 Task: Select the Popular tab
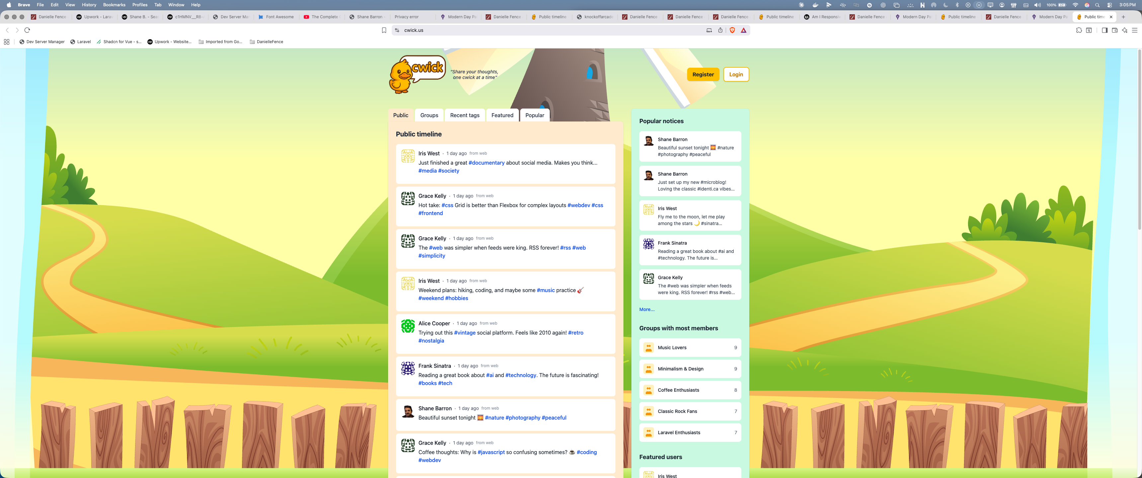534,115
